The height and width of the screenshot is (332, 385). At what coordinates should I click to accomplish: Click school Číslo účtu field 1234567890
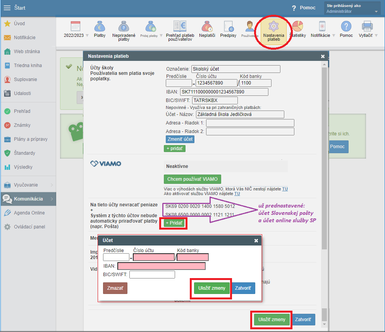point(216,83)
